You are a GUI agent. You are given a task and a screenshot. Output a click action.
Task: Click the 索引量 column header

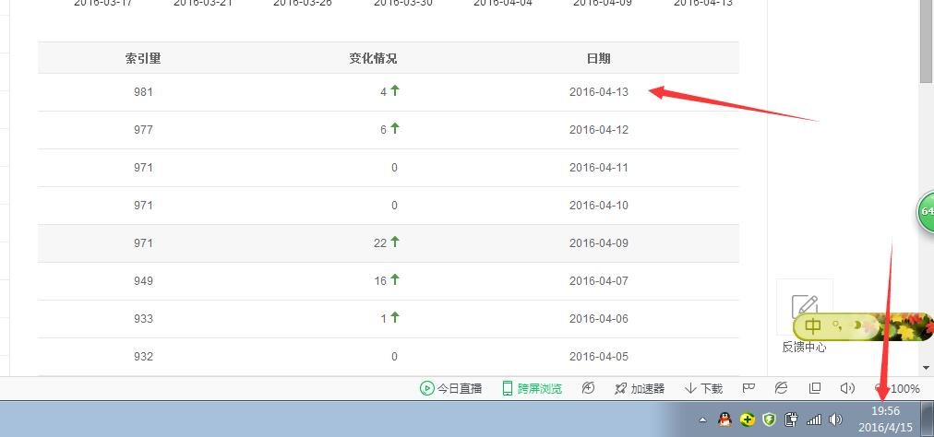click(143, 58)
